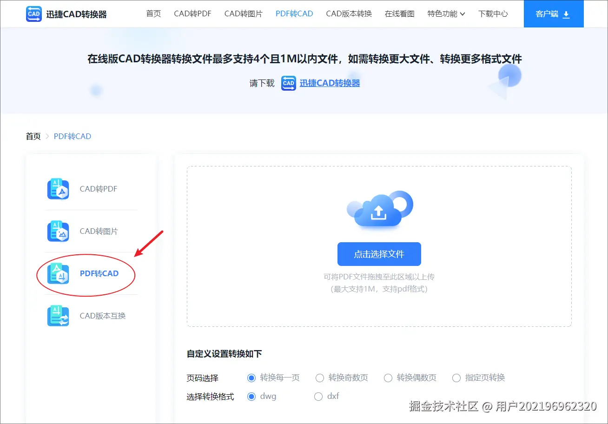This screenshot has height=424, width=608.
Task: Follow the 迅捷CAD转换器 download link
Action: pyautogui.click(x=330, y=83)
